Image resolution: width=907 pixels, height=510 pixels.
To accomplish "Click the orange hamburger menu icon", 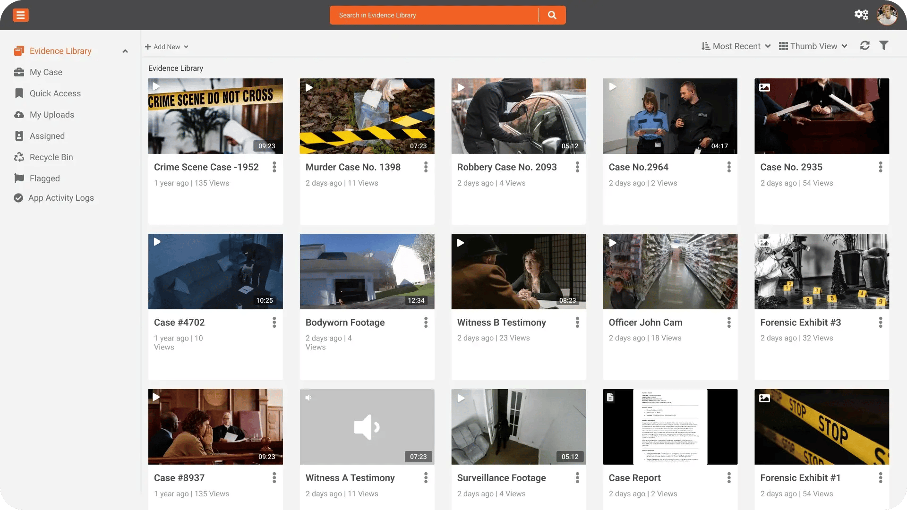I will point(20,15).
